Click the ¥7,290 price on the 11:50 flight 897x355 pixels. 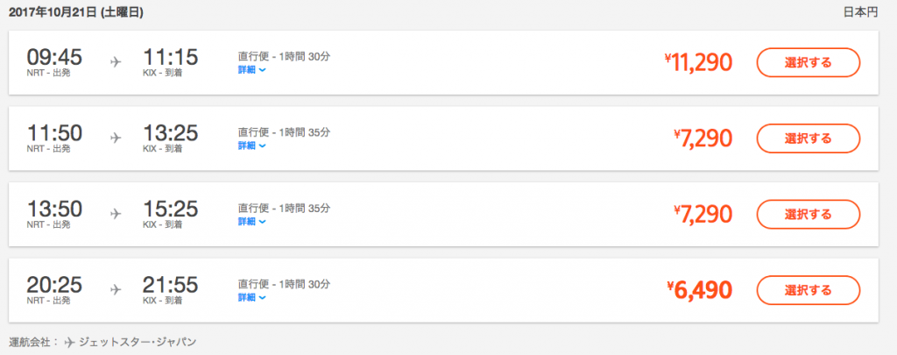pyautogui.click(x=703, y=138)
